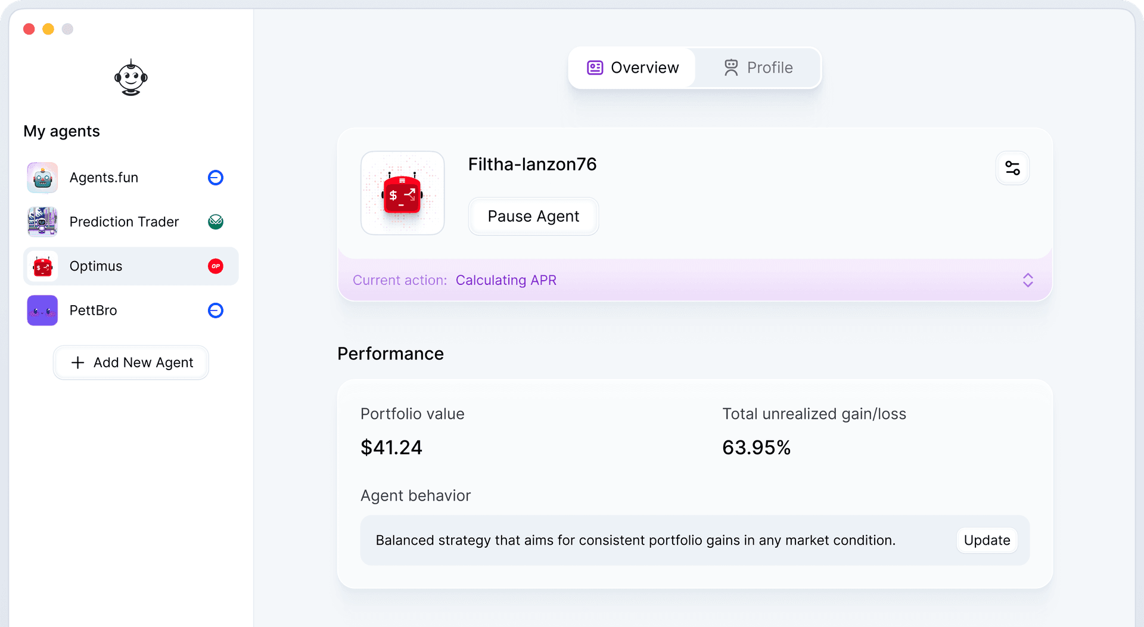The image size is (1144, 627).
Task: Click the Prediction Trader avatar image
Action: pos(42,222)
